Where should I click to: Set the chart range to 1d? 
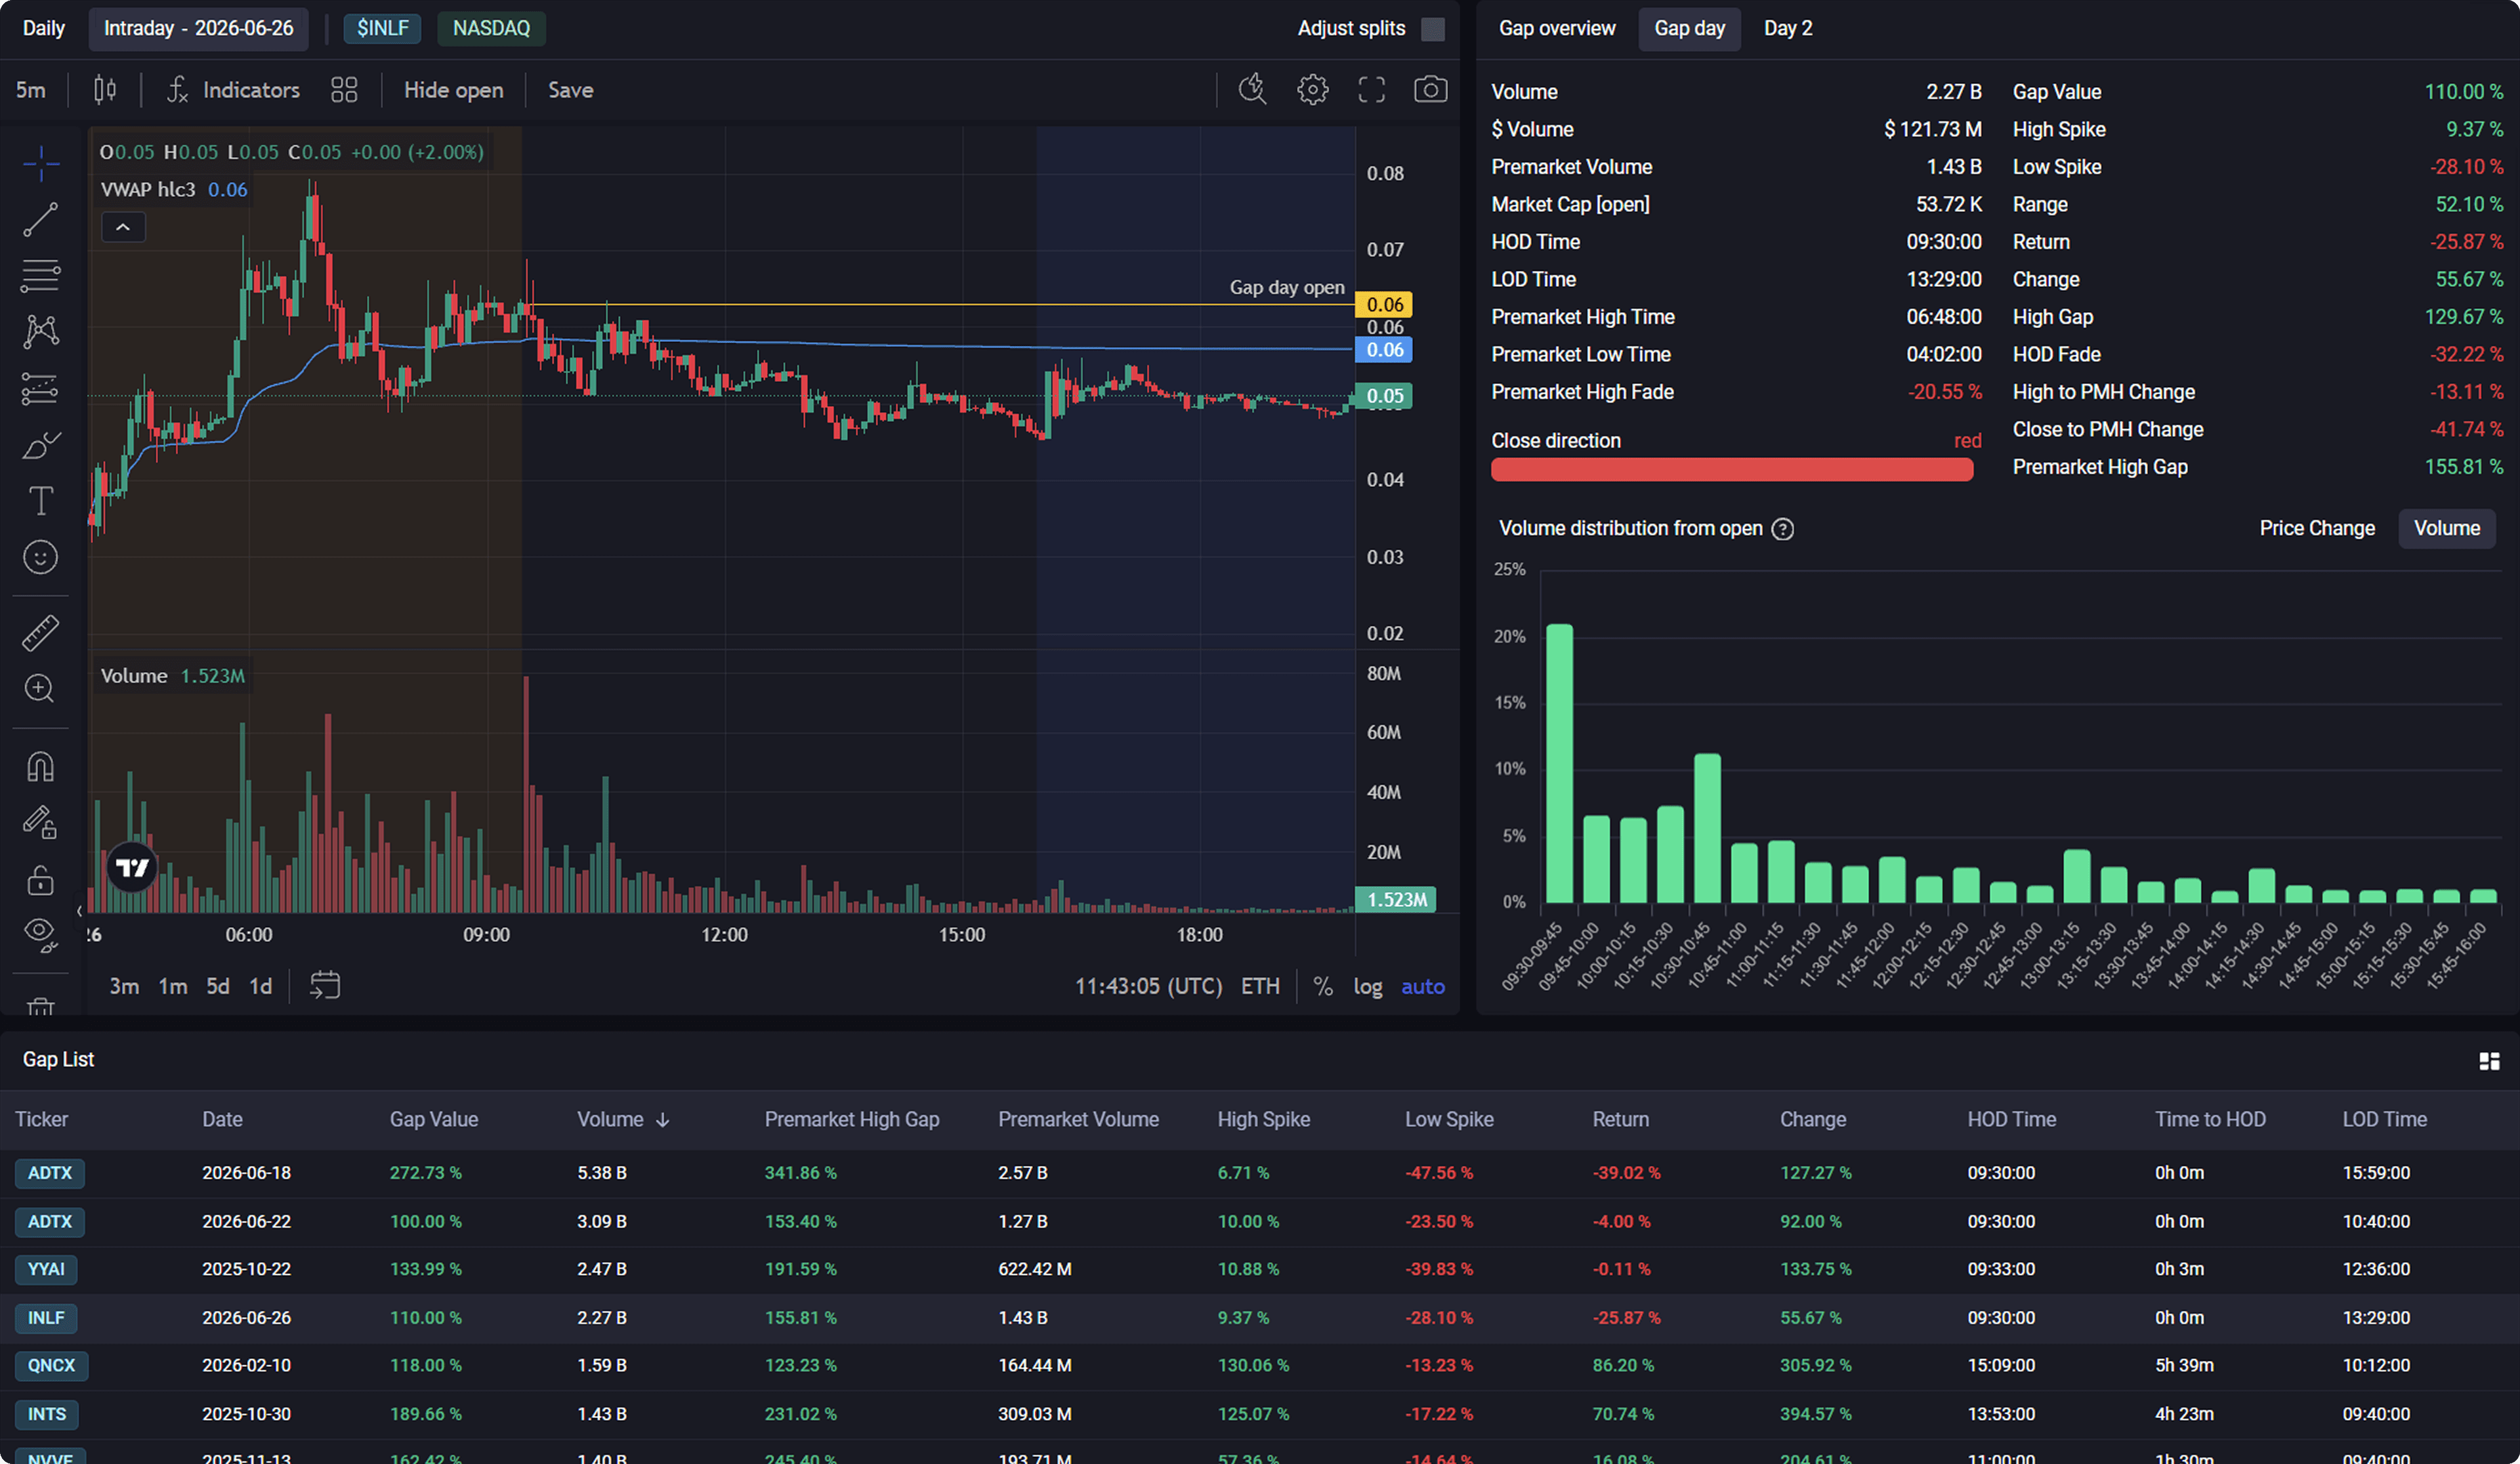pos(260,986)
